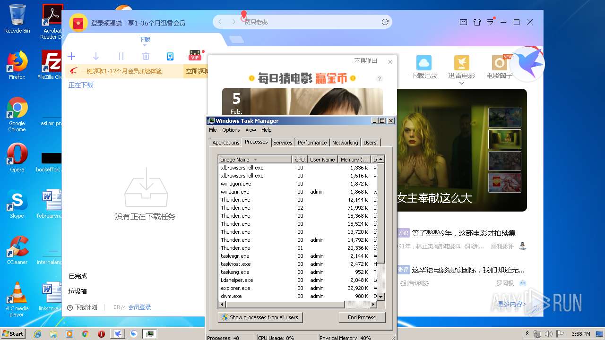Open the Task Manager Help menu
The width and height of the screenshot is (605, 340).
[267, 130]
